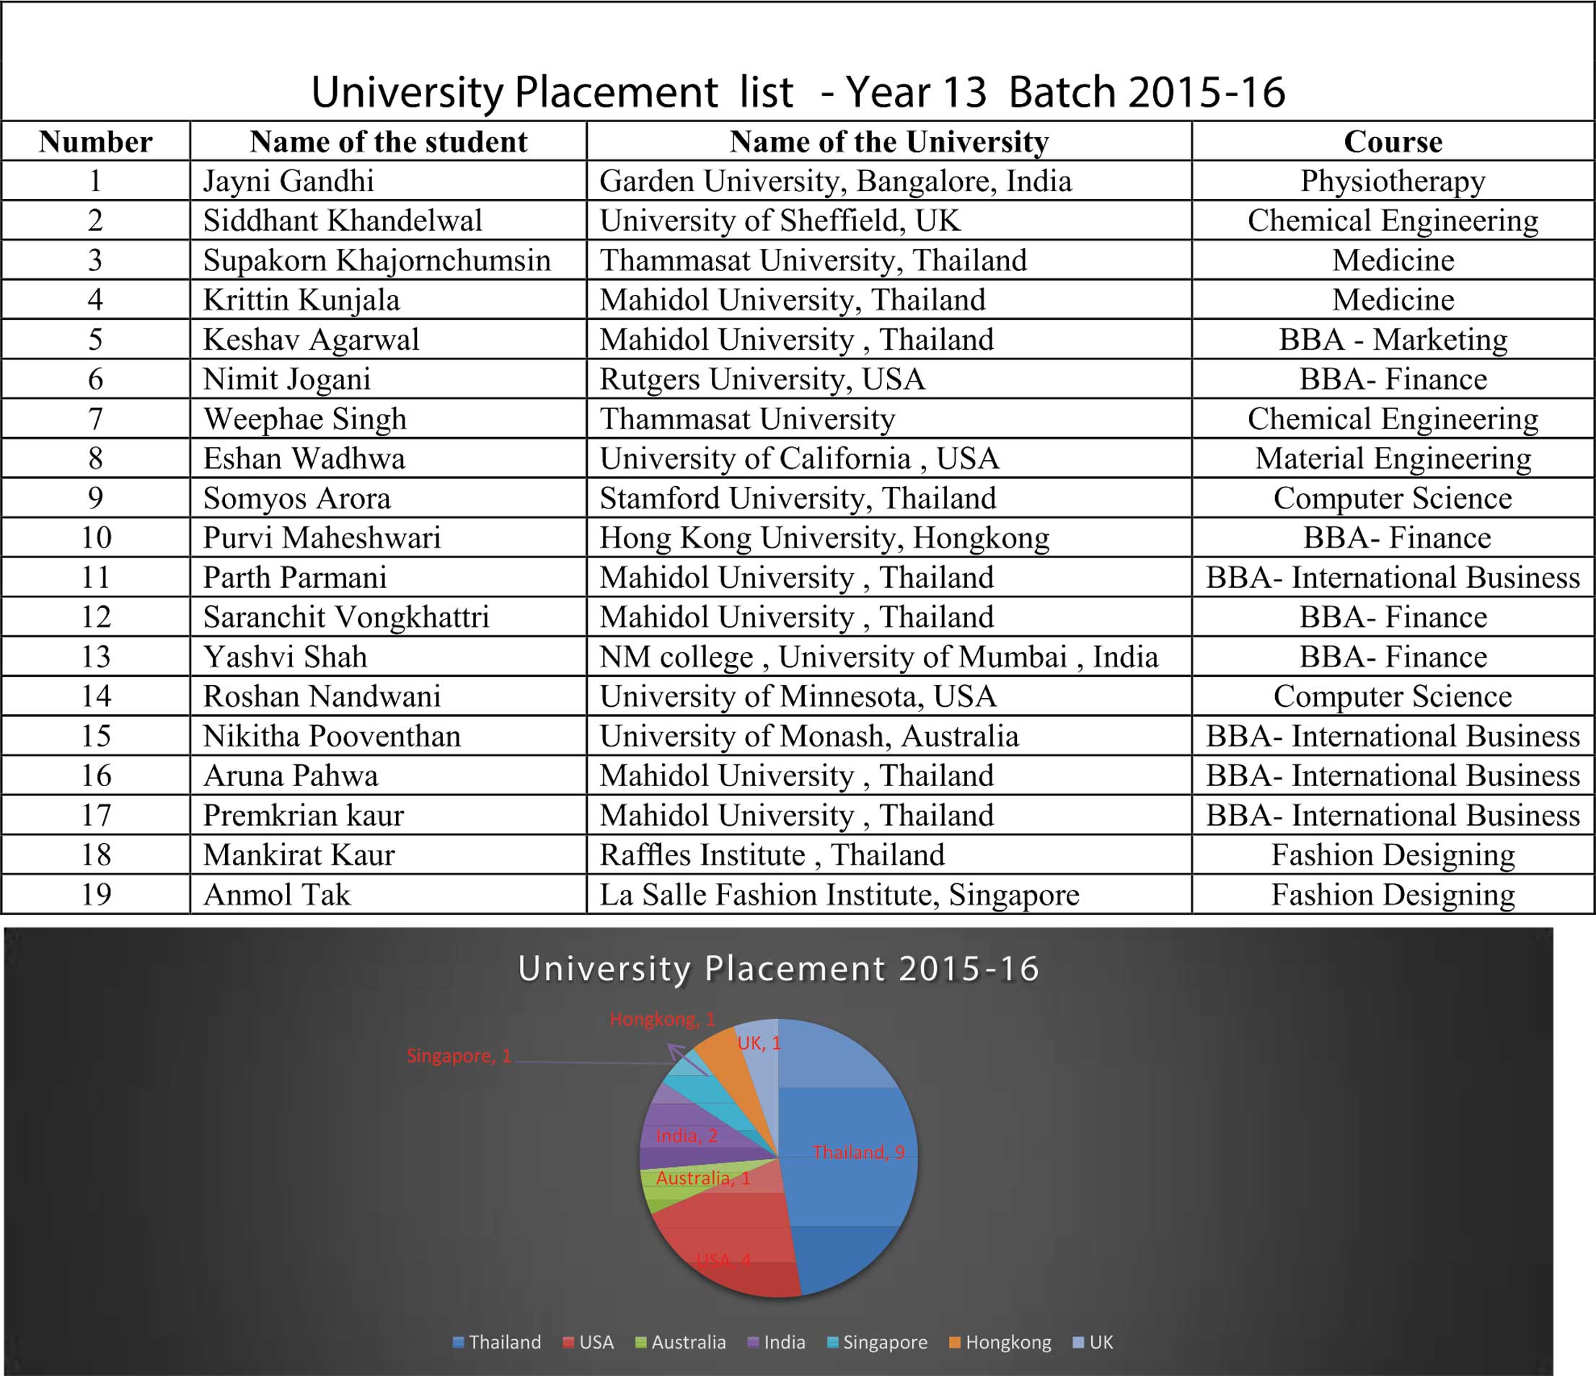This screenshot has width=1596, height=1376.
Task: Click the USA legend color swatch
Action: [x=568, y=1343]
